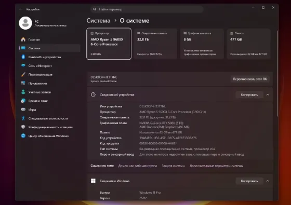The height and width of the screenshot is (205, 291).
Task: Click the back arrow in Settings header
Action: [21, 9]
